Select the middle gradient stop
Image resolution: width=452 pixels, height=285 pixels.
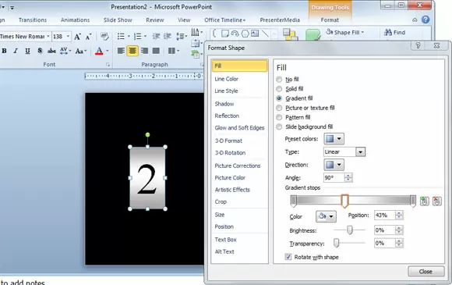pos(344,201)
